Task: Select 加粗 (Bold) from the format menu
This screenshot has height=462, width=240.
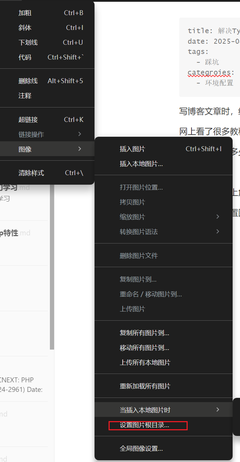Action: [25, 13]
